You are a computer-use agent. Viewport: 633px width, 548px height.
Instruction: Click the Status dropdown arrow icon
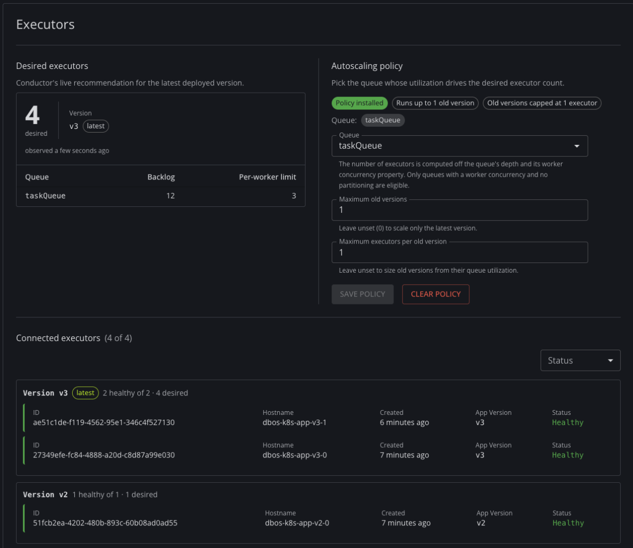point(610,360)
